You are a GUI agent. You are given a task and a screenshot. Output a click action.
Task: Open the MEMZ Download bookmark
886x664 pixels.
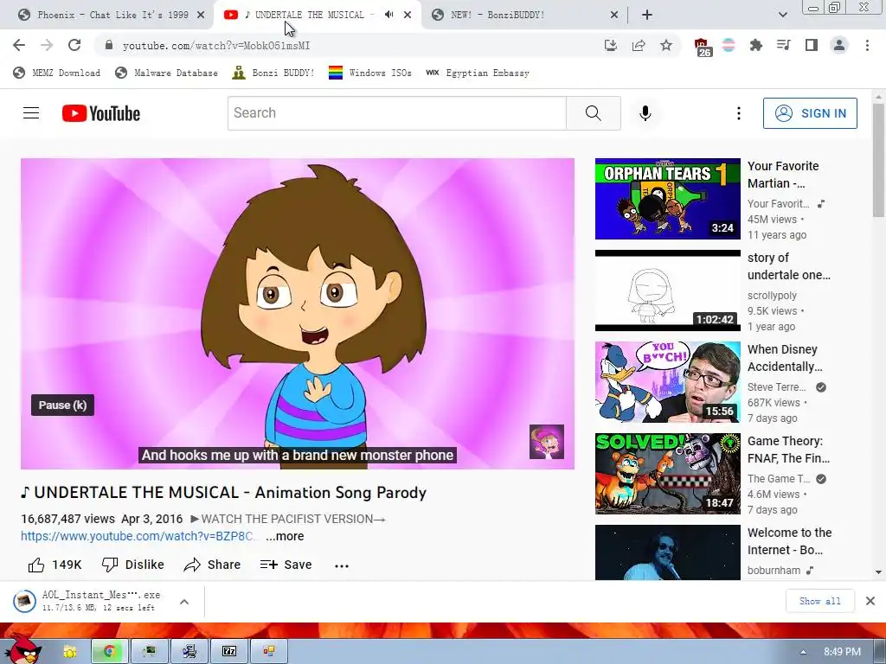[x=57, y=73]
